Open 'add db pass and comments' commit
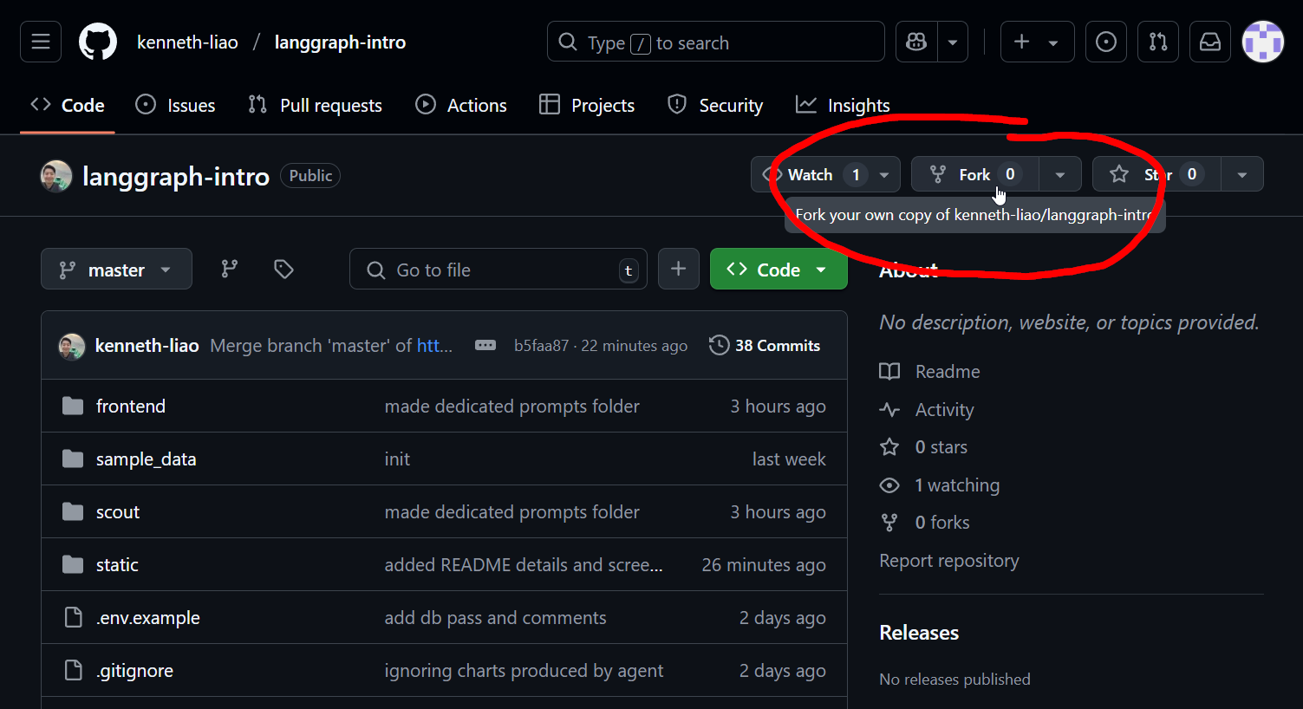Viewport: 1303px width, 709px height. 496,618
